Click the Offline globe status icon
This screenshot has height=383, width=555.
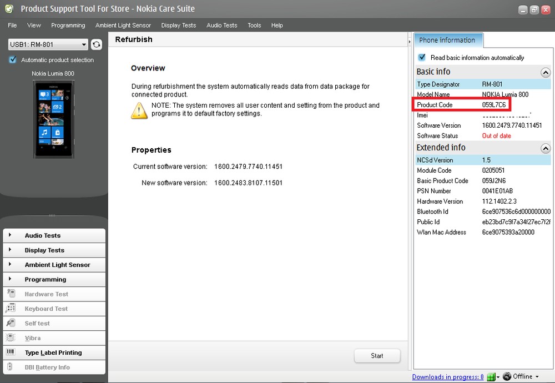click(x=507, y=376)
